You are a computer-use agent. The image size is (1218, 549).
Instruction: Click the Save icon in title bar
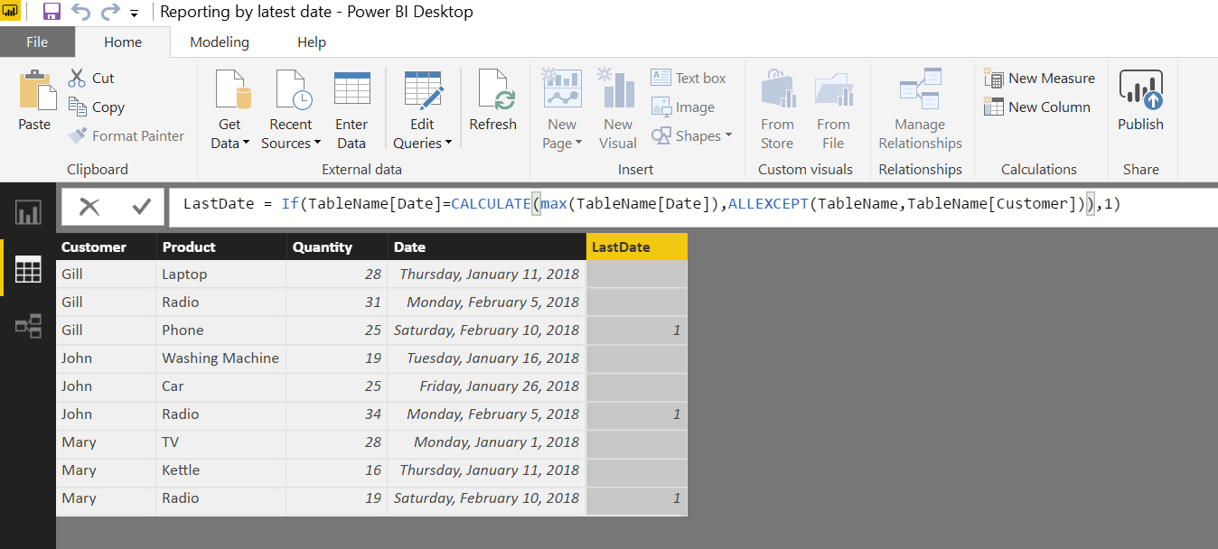(52, 13)
